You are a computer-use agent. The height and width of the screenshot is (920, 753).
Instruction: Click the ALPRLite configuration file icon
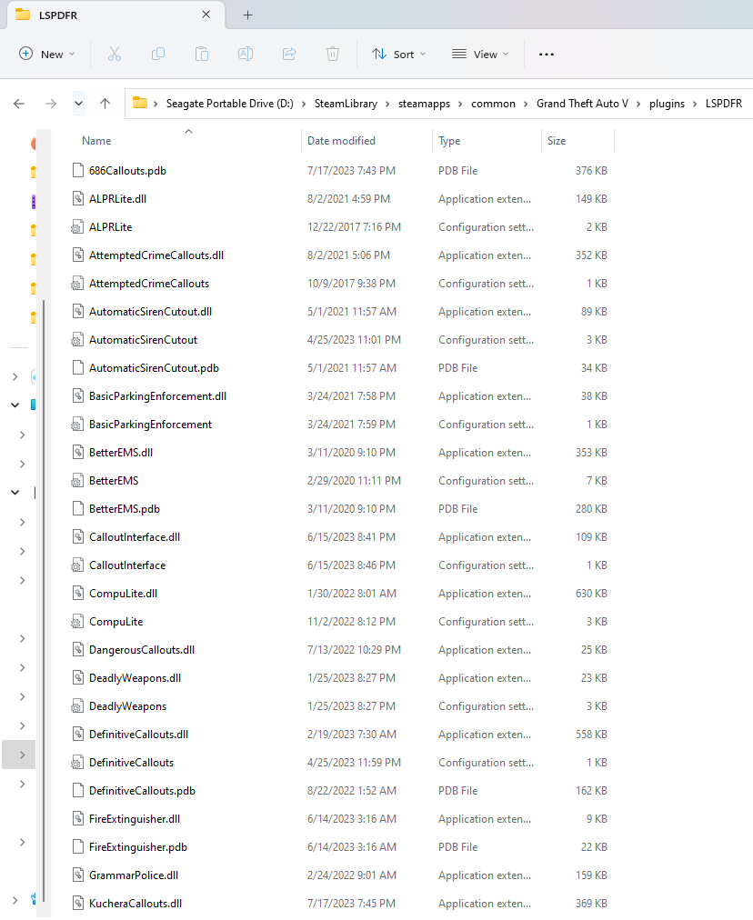pos(77,227)
